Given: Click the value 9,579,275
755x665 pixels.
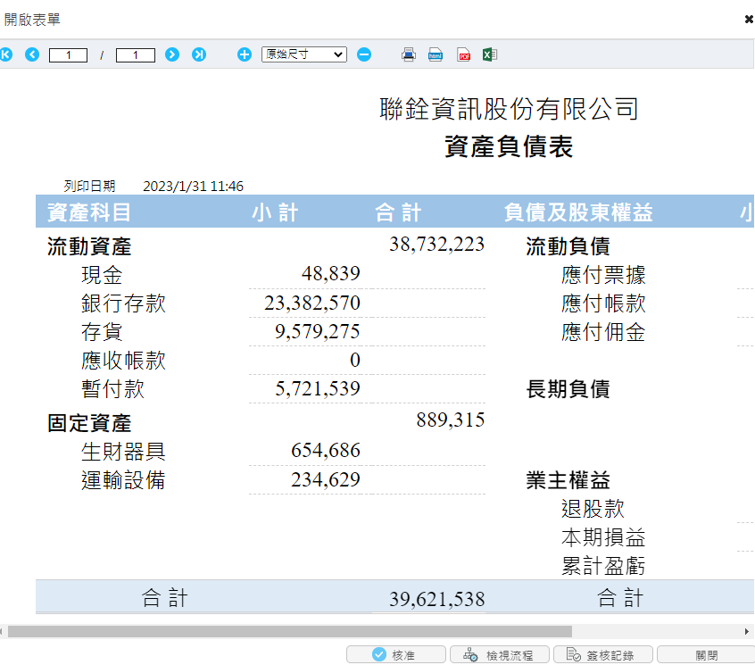Looking at the screenshot, I should click(318, 331).
